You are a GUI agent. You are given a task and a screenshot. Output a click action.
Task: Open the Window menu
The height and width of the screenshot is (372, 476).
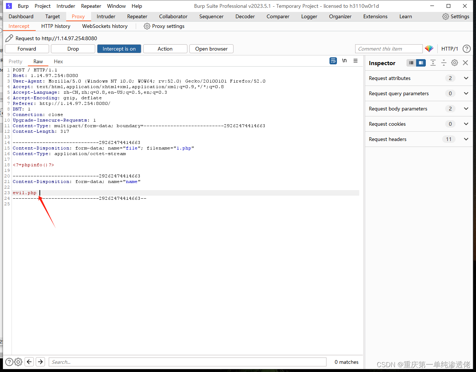click(x=116, y=6)
